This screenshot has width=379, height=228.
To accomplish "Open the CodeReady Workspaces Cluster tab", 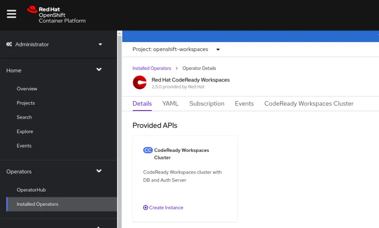I will 308,104.
